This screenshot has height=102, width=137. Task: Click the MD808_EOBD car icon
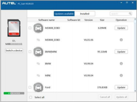pyautogui.click(x=38, y=28)
